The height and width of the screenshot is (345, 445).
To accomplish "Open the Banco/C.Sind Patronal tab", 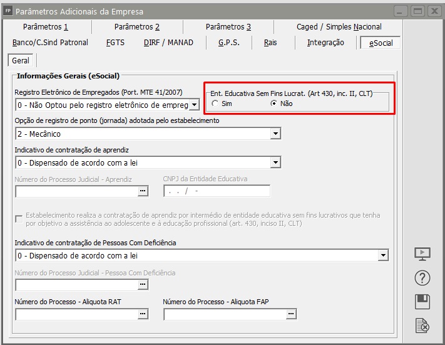I will (50, 43).
